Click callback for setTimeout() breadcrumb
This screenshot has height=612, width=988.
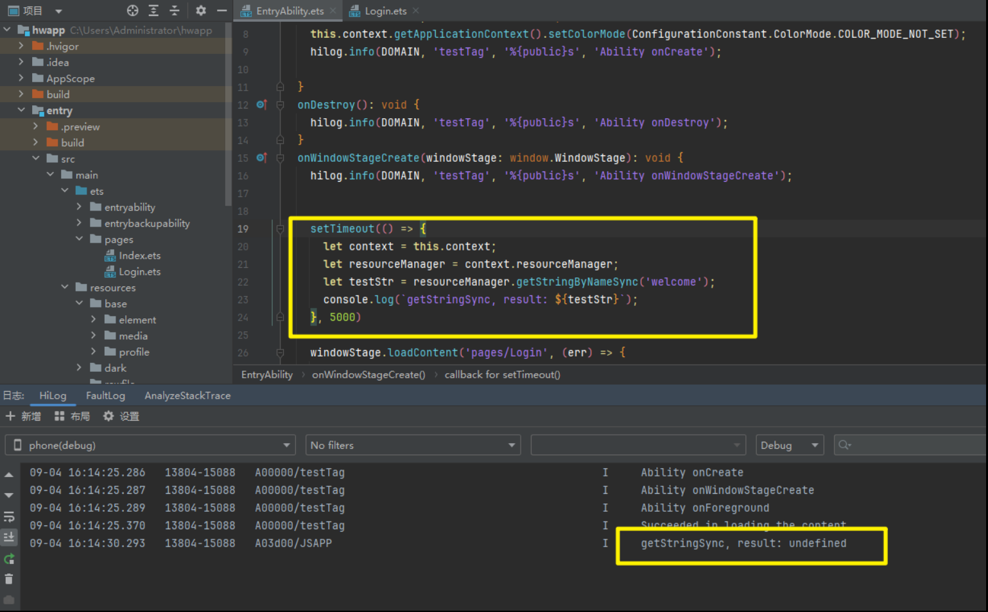[x=502, y=374]
